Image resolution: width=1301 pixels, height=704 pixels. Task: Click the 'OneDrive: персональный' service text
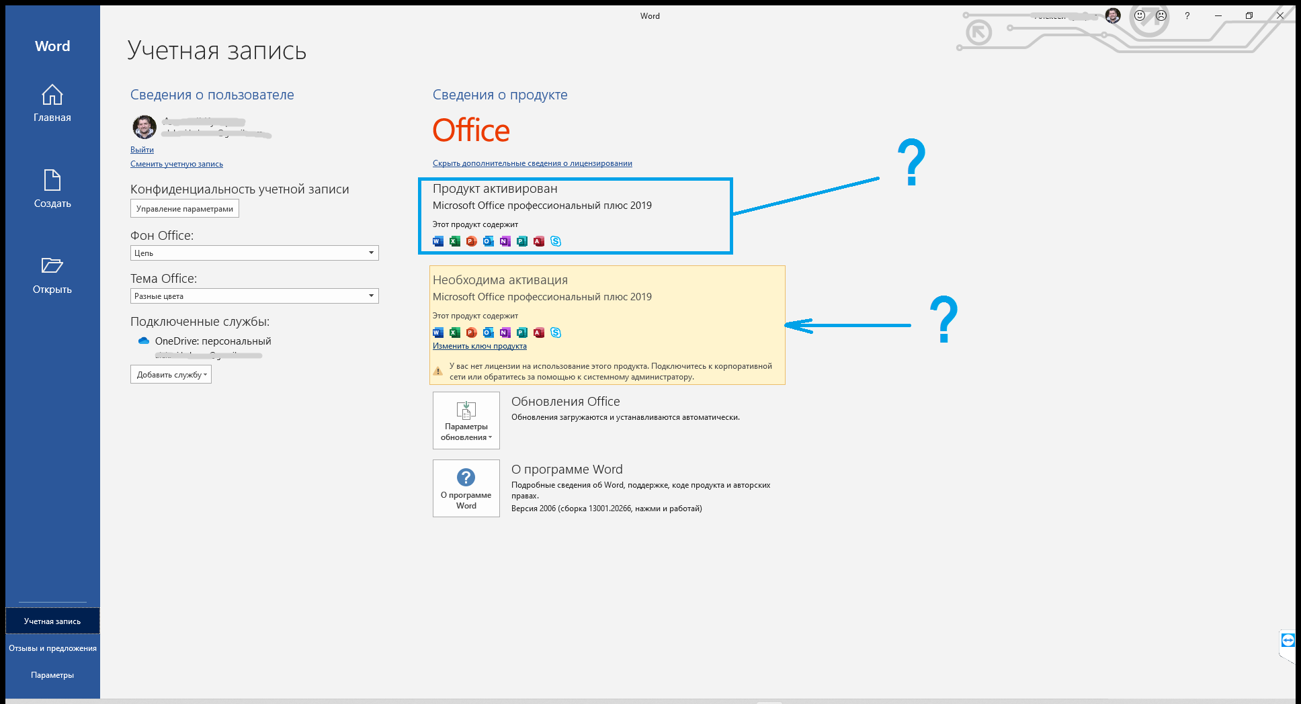213,341
